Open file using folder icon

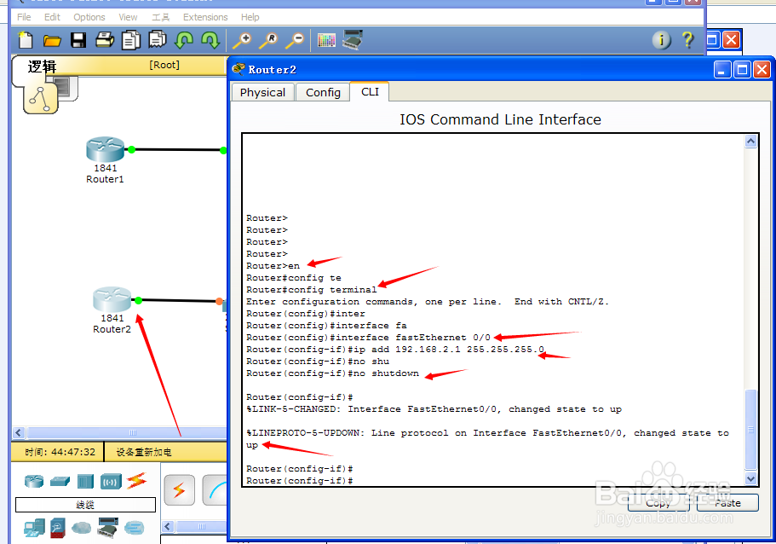point(52,41)
